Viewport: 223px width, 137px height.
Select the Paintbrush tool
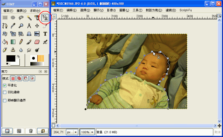[29, 42]
